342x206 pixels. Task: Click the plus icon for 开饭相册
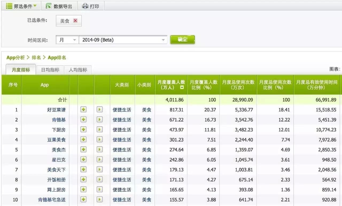(x=83, y=179)
